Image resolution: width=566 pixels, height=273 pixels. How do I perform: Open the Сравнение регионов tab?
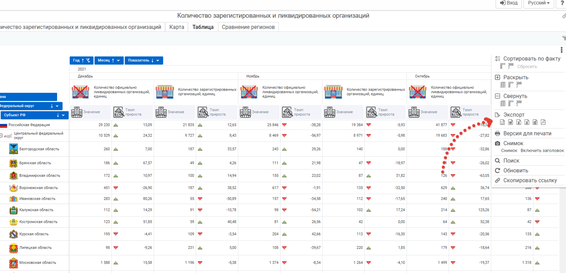click(248, 27)
